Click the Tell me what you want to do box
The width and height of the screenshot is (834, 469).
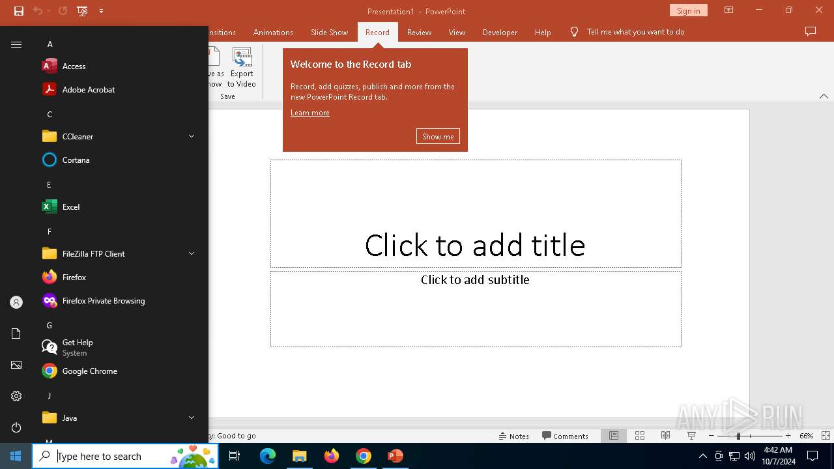pyautogui.click(x=627, y=32)
